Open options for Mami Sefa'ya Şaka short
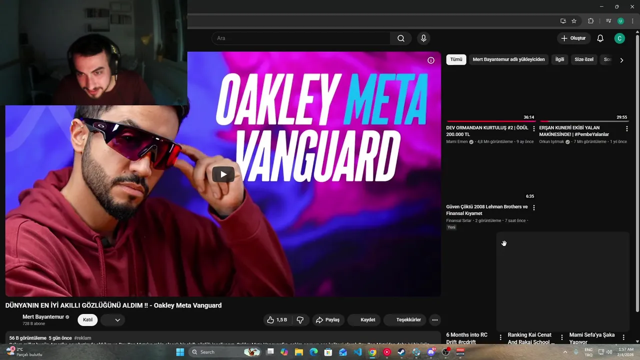This screenshot has height=360, width=640. tap(623, 337)
